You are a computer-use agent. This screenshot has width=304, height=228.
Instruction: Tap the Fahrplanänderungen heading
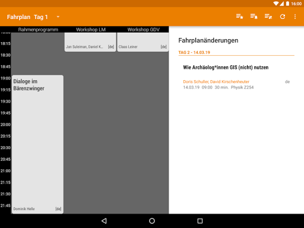(x=208, y=40)
